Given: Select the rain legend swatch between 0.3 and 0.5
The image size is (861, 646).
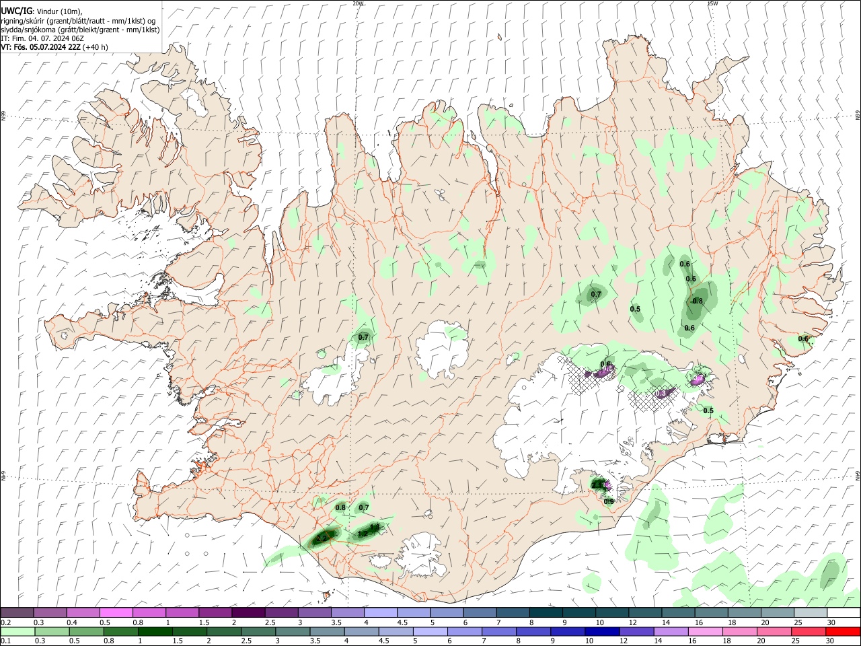Looking at the screenshot, I should (x=52, y=631).
